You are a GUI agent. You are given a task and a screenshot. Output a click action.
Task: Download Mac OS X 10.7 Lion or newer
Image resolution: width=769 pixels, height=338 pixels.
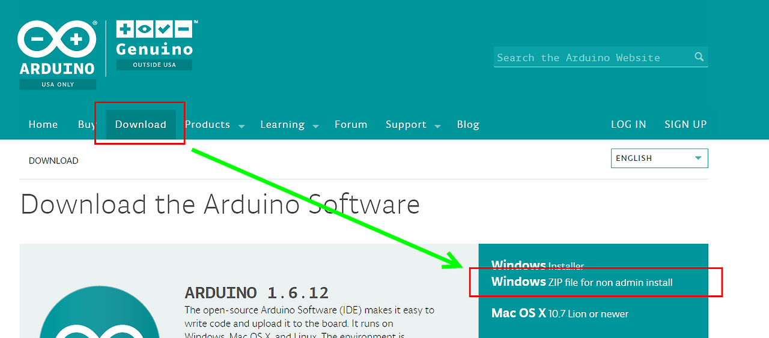560,313
